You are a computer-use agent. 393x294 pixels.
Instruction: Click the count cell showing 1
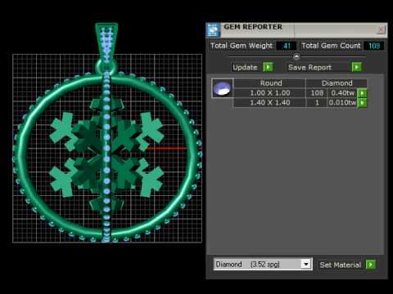pyautogui.click(x=317, y=103)
